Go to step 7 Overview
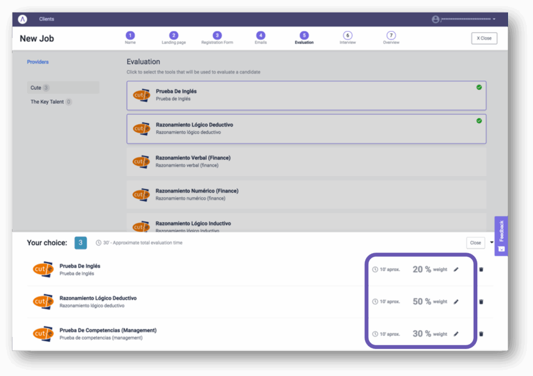The image size is (533, 376). click(x=391, y=37)
